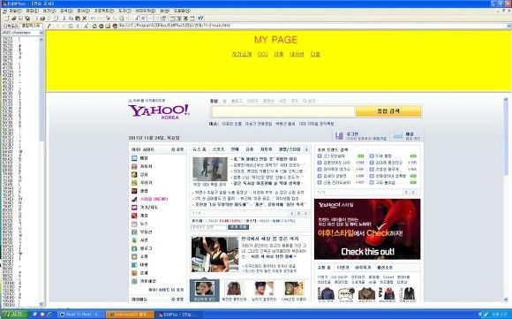Open the address bar dropdown arrow at right
512x319 pixels.
508,26
